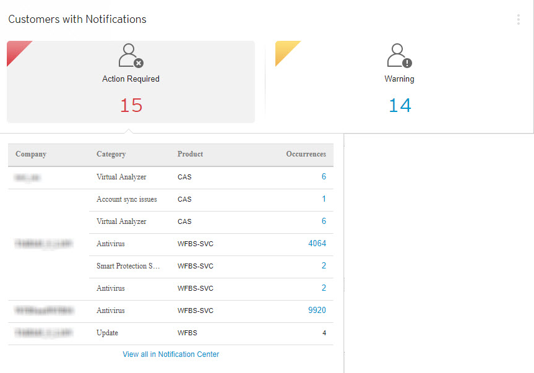
Task: Select the Warning count 14
Action: pyautogui.click(x=400, y=106)
